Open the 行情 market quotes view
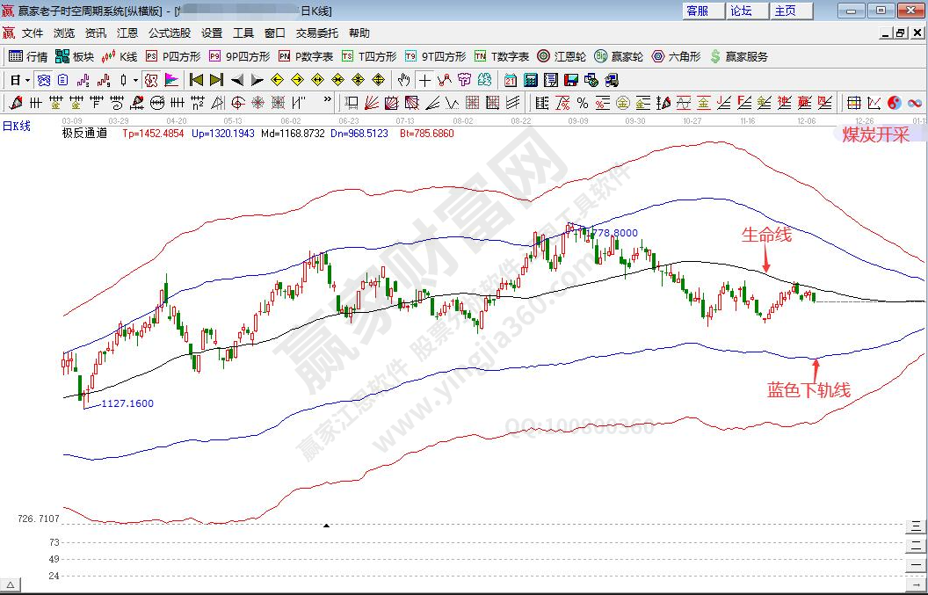The width and height of the screenshot is (928, 595). click(x=28, y=56)
